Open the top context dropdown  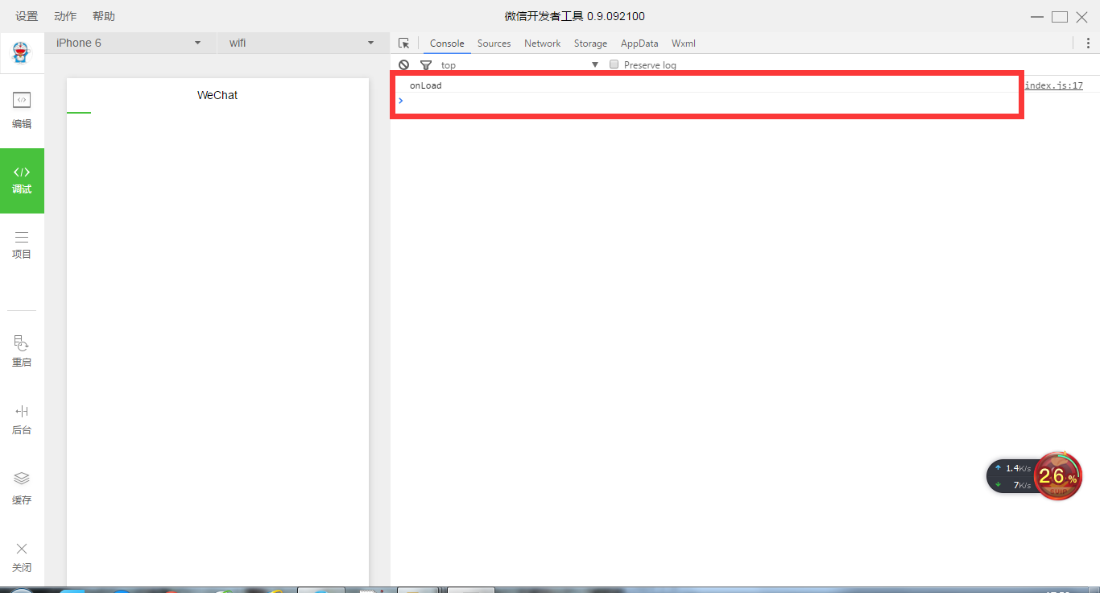pos(519,64)
